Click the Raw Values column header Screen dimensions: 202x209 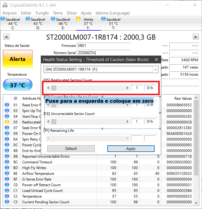coord(183,98)
